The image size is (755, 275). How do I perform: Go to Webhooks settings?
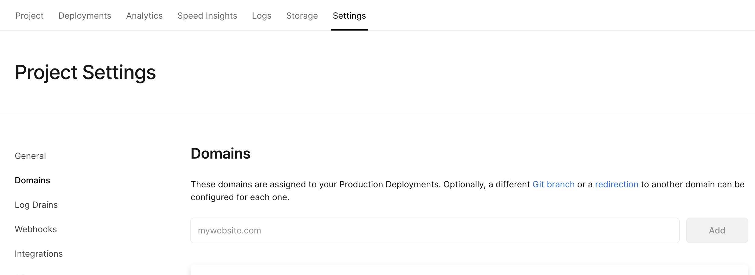click(36, 229)
